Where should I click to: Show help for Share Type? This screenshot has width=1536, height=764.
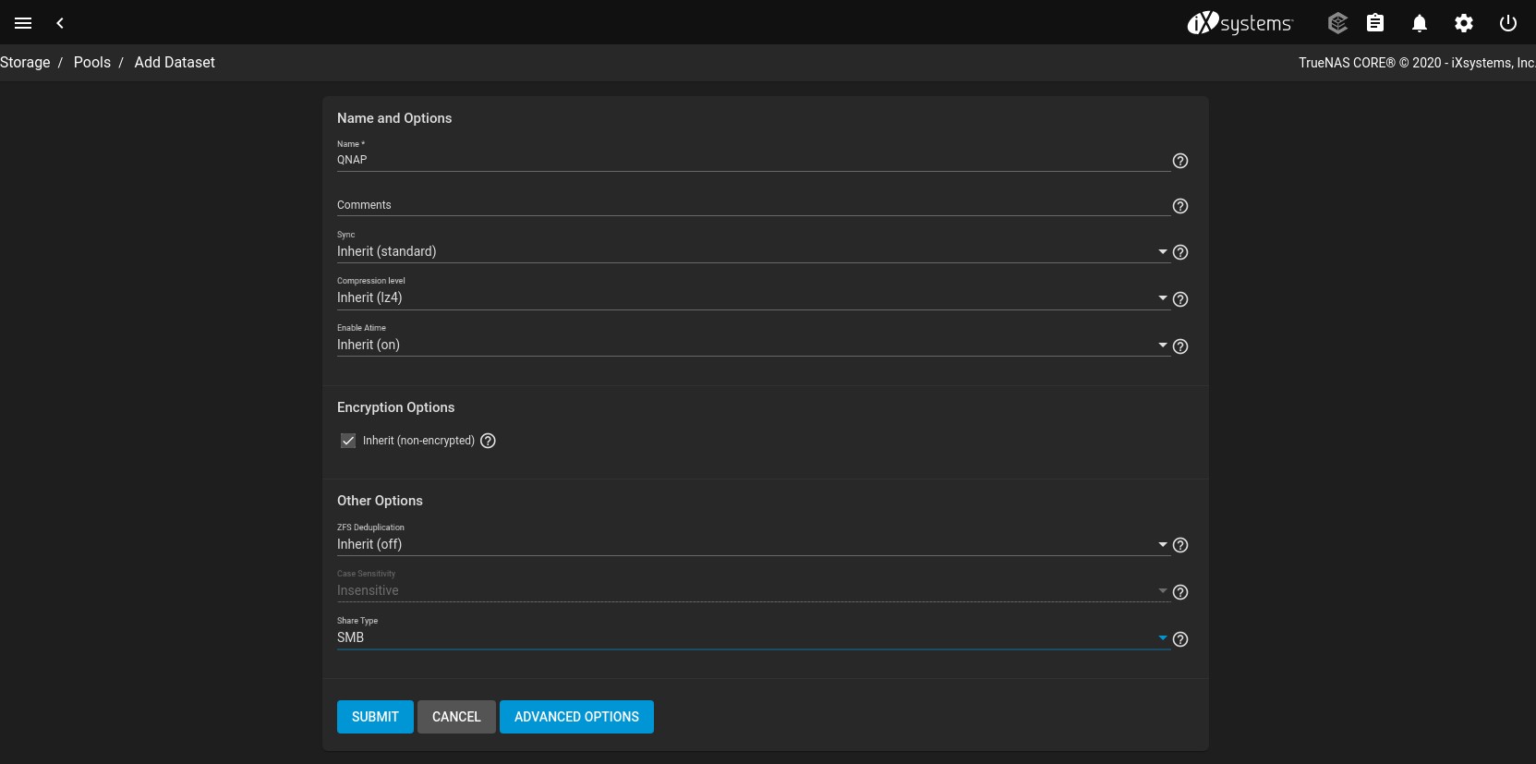tap(1179, 639)
